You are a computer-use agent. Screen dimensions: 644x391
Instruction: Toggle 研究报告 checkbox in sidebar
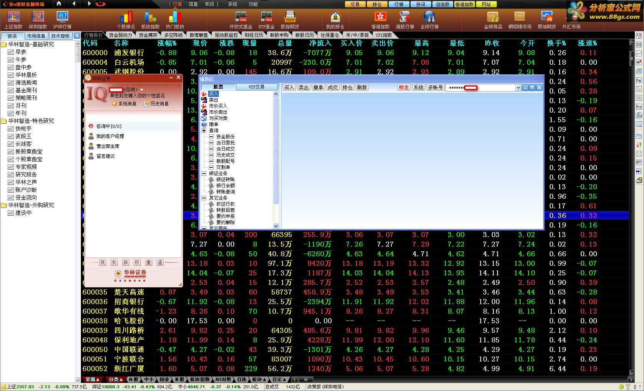11,175
